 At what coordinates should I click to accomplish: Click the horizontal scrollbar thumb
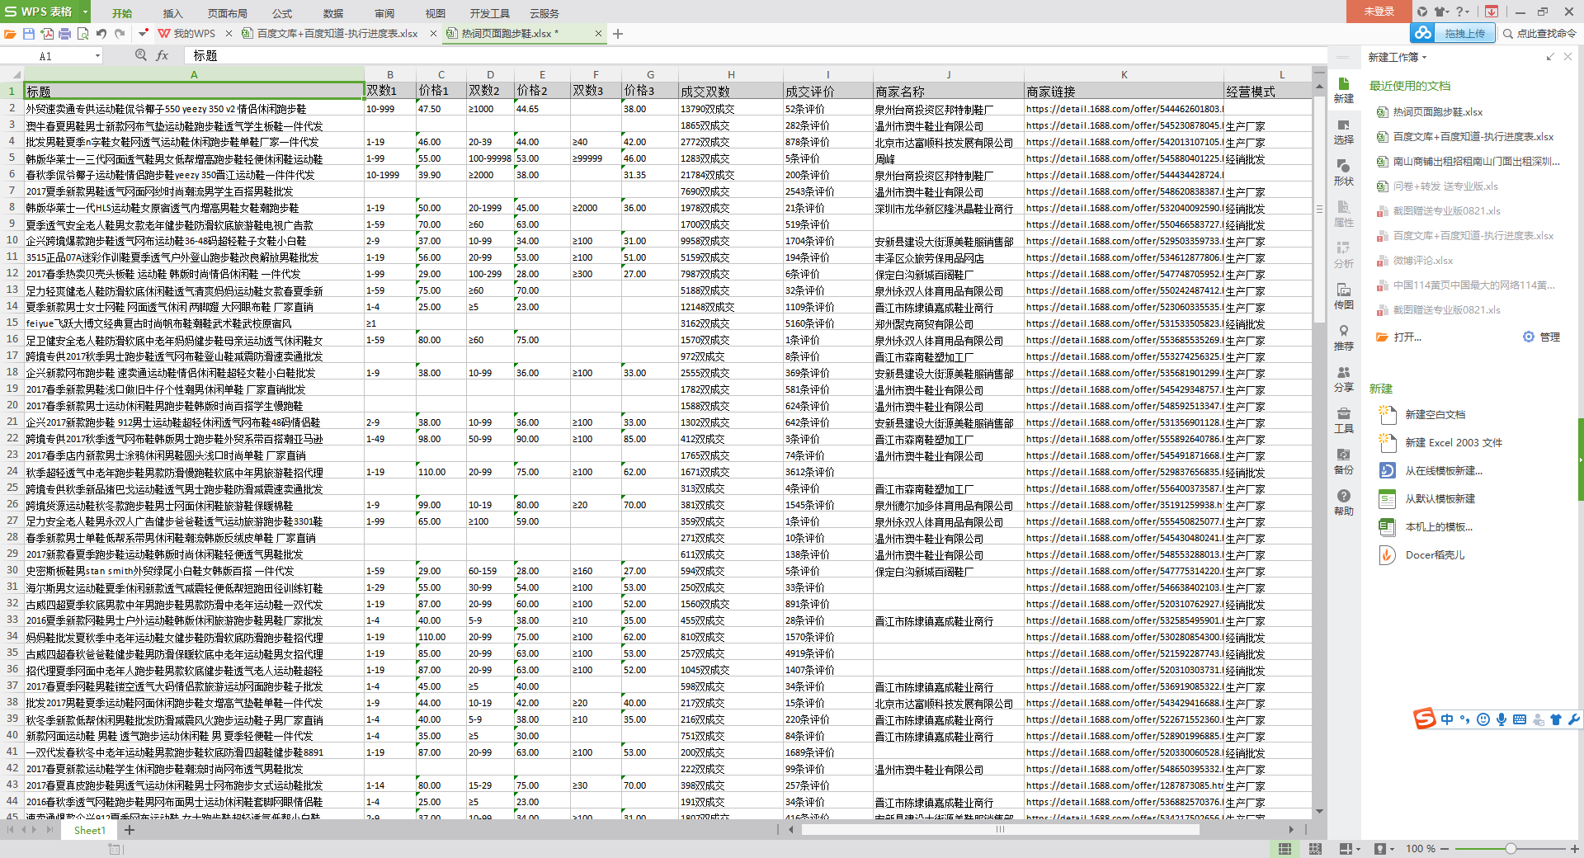tap(1000, 830)
